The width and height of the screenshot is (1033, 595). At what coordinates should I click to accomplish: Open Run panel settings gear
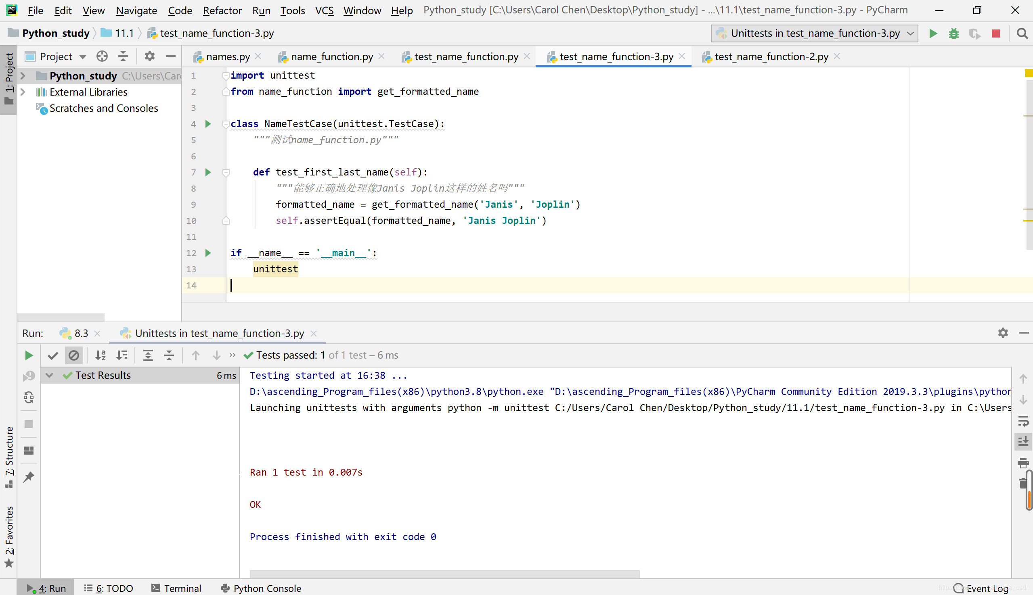coord(1003,333)
